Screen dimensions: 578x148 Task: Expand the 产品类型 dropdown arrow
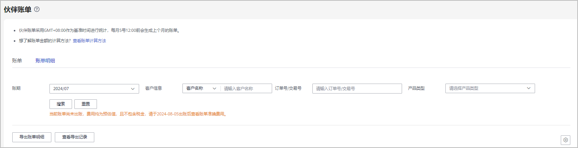point(529,88)
